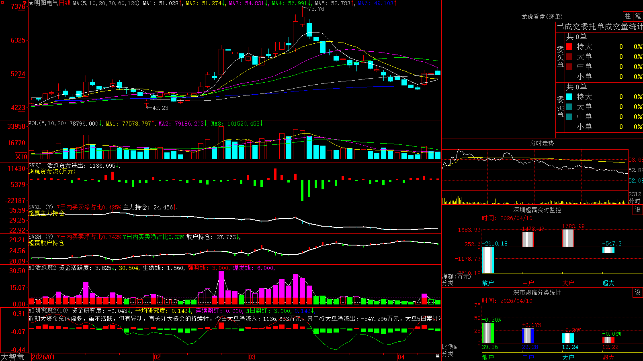The width and height of the screenshot is (643, 361).
Task: Click the teal 大单 sell-order swatch
Action: tap(569, 107)
